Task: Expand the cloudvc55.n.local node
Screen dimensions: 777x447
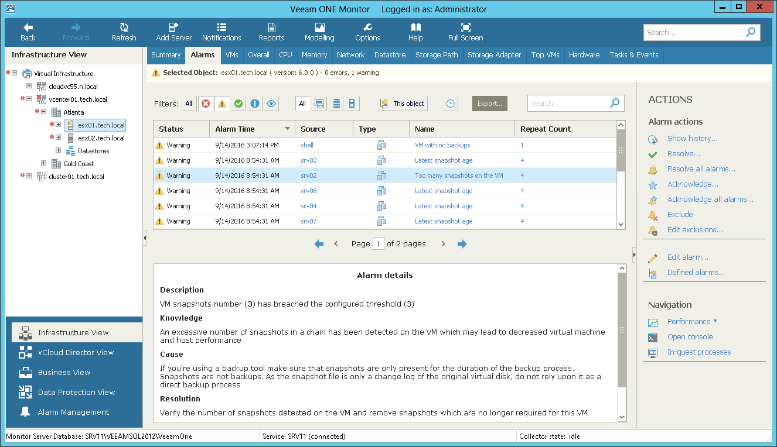Action: pos(29,87)
